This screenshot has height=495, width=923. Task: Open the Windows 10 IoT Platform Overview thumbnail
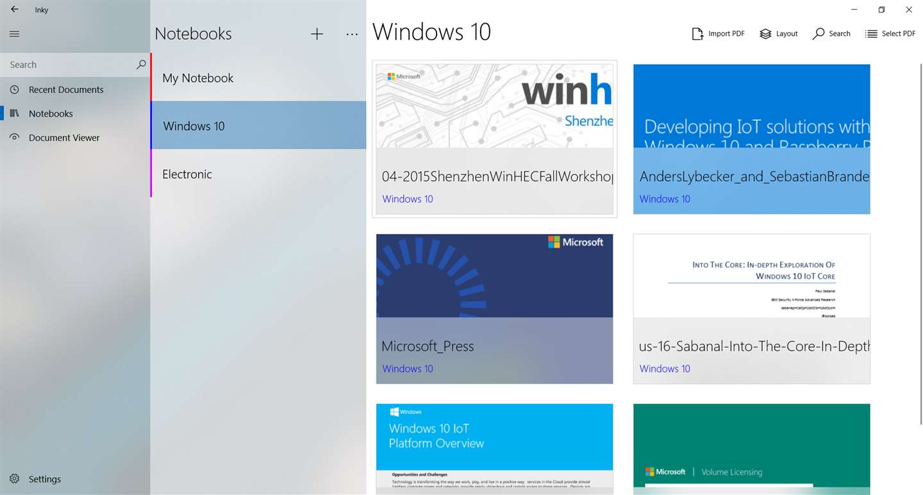click(494, 449)
